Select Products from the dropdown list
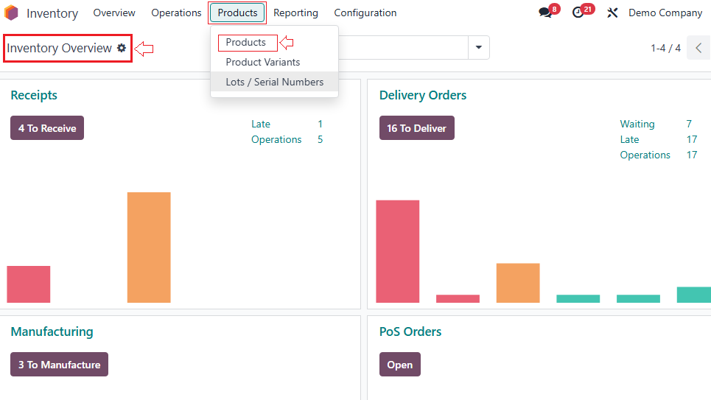This screenshot has width=711, height=400. pyautogui.click(x=246, y=43)
